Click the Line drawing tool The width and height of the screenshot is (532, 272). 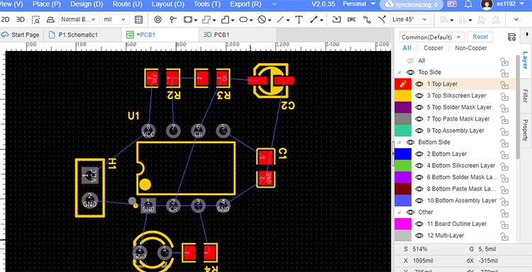tap(280, 20)
